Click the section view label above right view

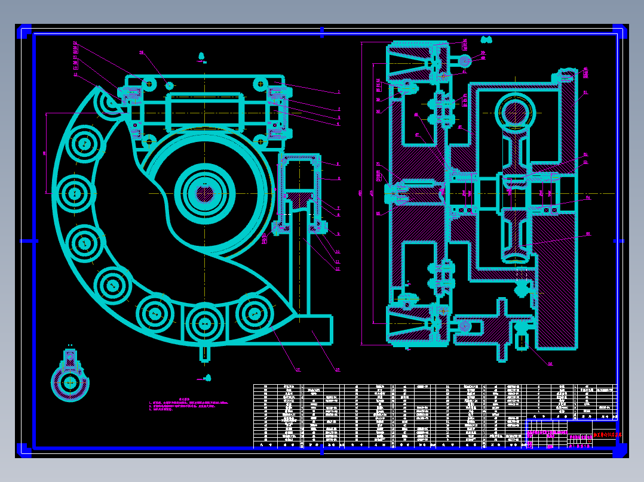click(486, 40)
